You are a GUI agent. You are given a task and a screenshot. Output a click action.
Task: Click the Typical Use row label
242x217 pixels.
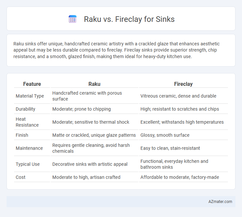[x=27, y=164]
